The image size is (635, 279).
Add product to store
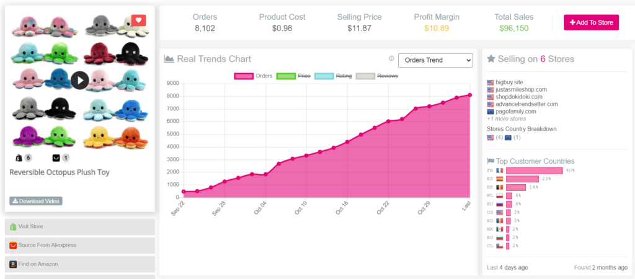point(591,23)
